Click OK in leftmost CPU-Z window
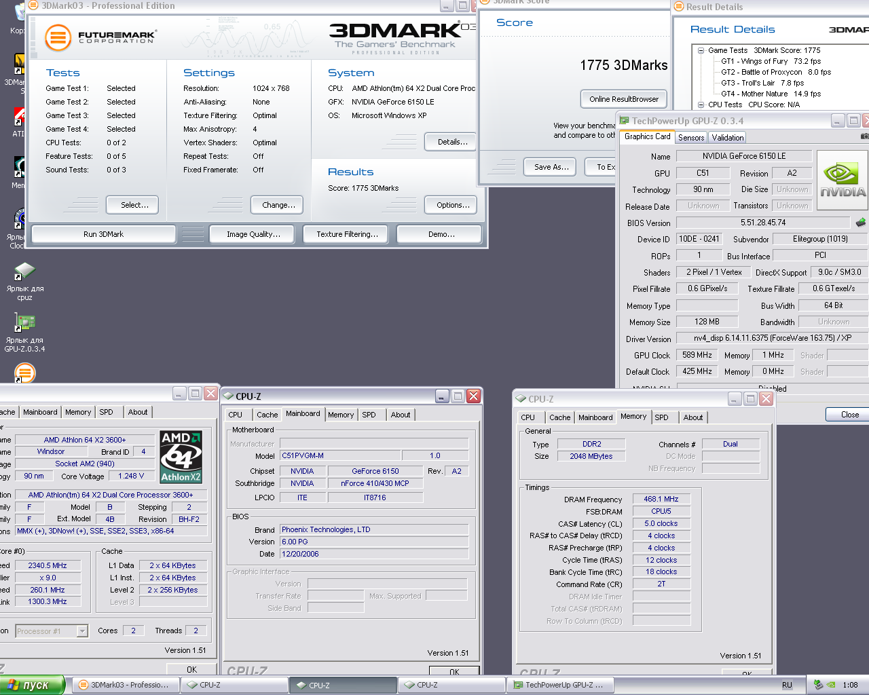Screen dimensions: 869x695 (191, 669)
